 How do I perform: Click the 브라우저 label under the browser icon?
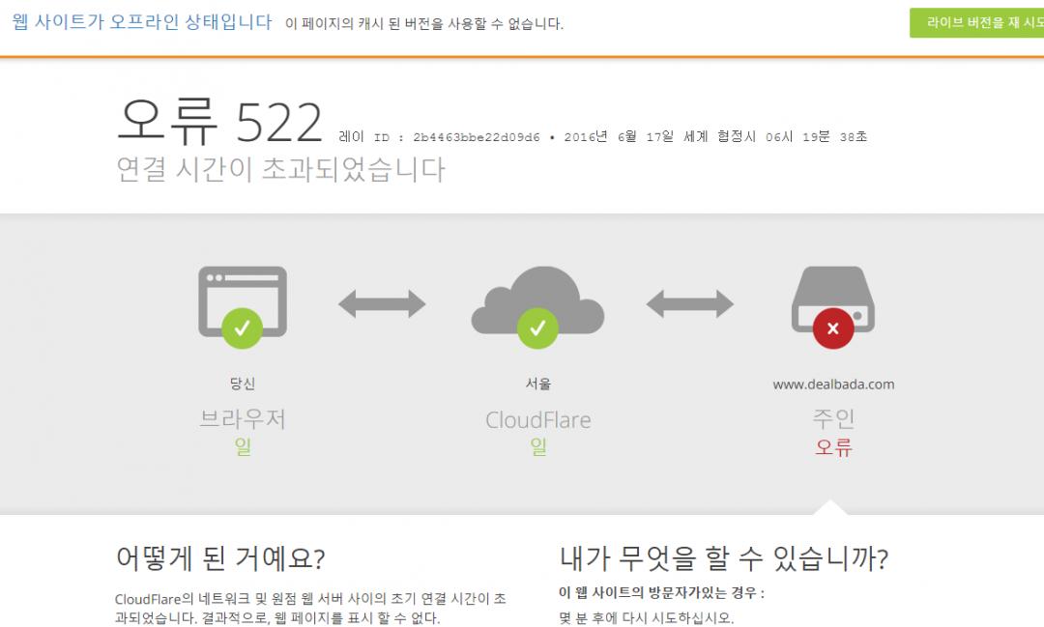242,419
